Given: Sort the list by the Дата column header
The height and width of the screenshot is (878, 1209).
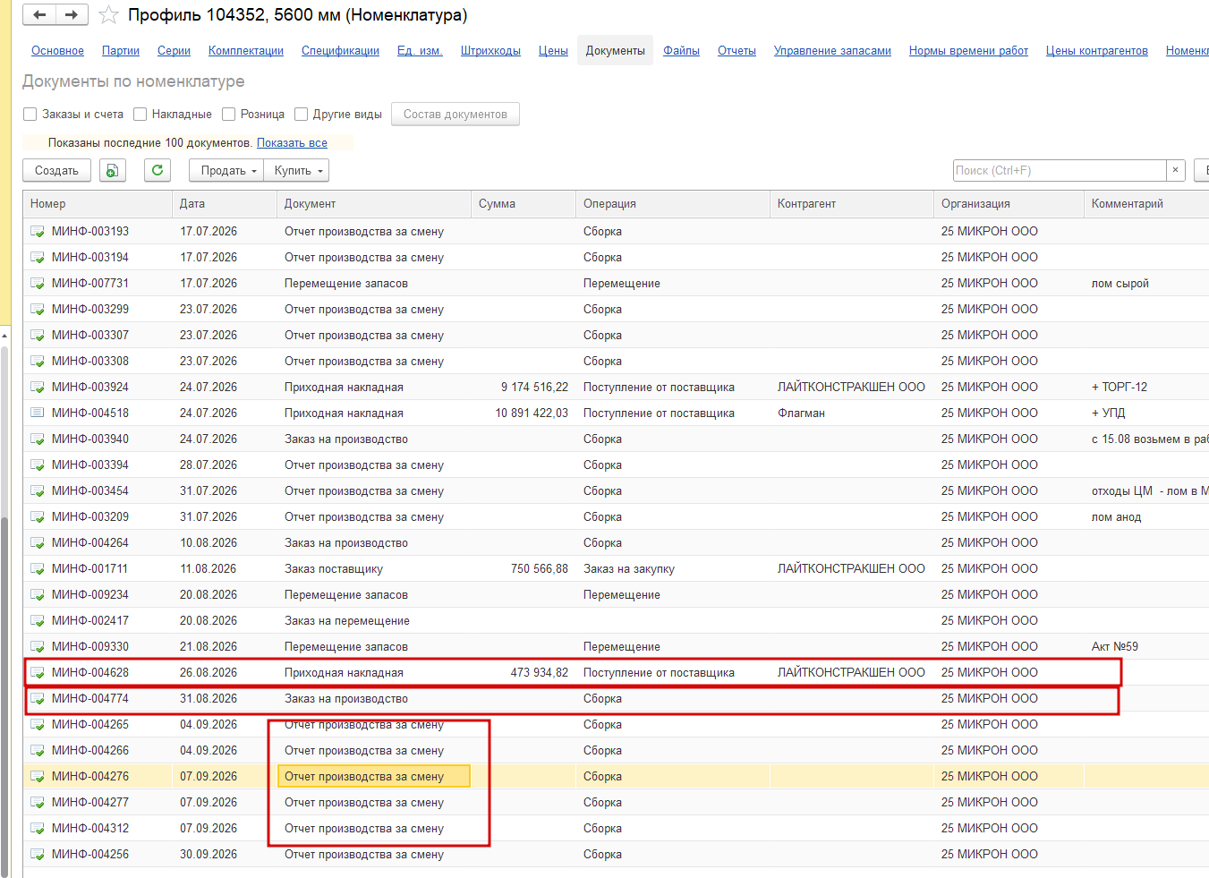Looking at the screenshot, I should click(x=224, y=203).
